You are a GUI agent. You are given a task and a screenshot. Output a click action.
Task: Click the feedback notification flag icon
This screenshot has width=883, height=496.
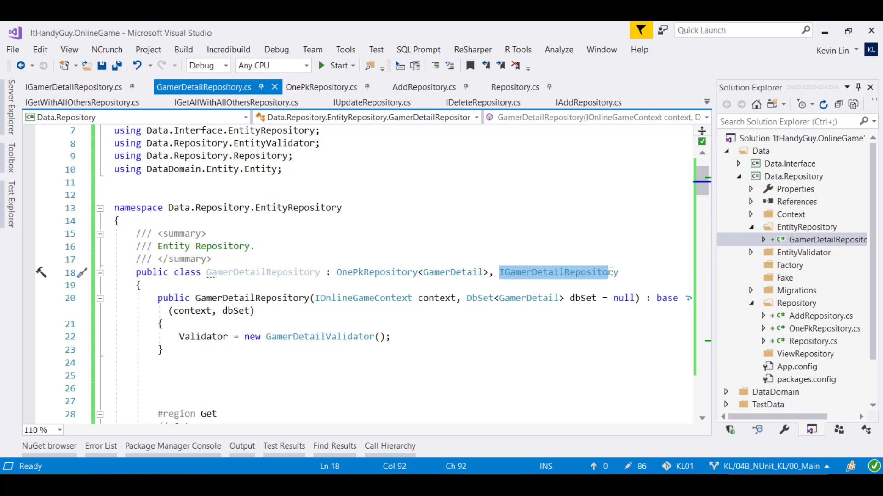[x=641, y=30]
